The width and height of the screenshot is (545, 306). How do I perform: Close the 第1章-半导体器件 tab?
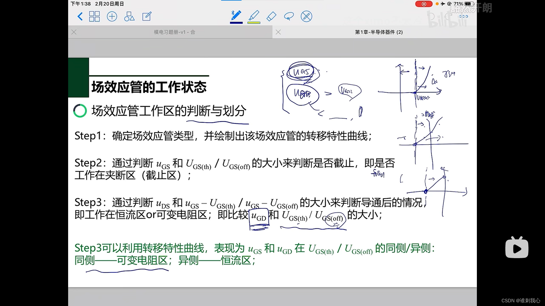(278, 32)
